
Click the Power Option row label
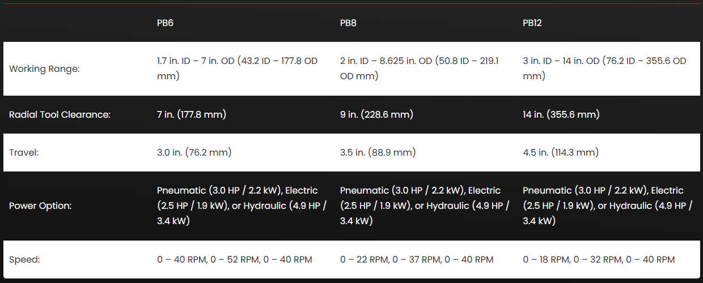40,205
